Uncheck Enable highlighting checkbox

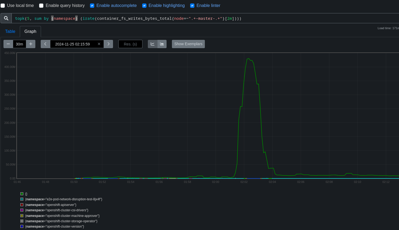click(144, 6)
